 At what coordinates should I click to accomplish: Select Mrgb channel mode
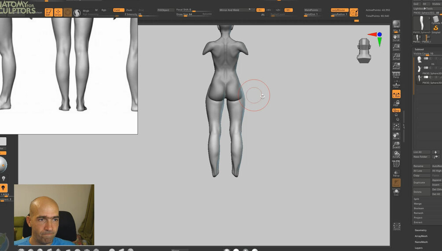(x=86, y=11)
